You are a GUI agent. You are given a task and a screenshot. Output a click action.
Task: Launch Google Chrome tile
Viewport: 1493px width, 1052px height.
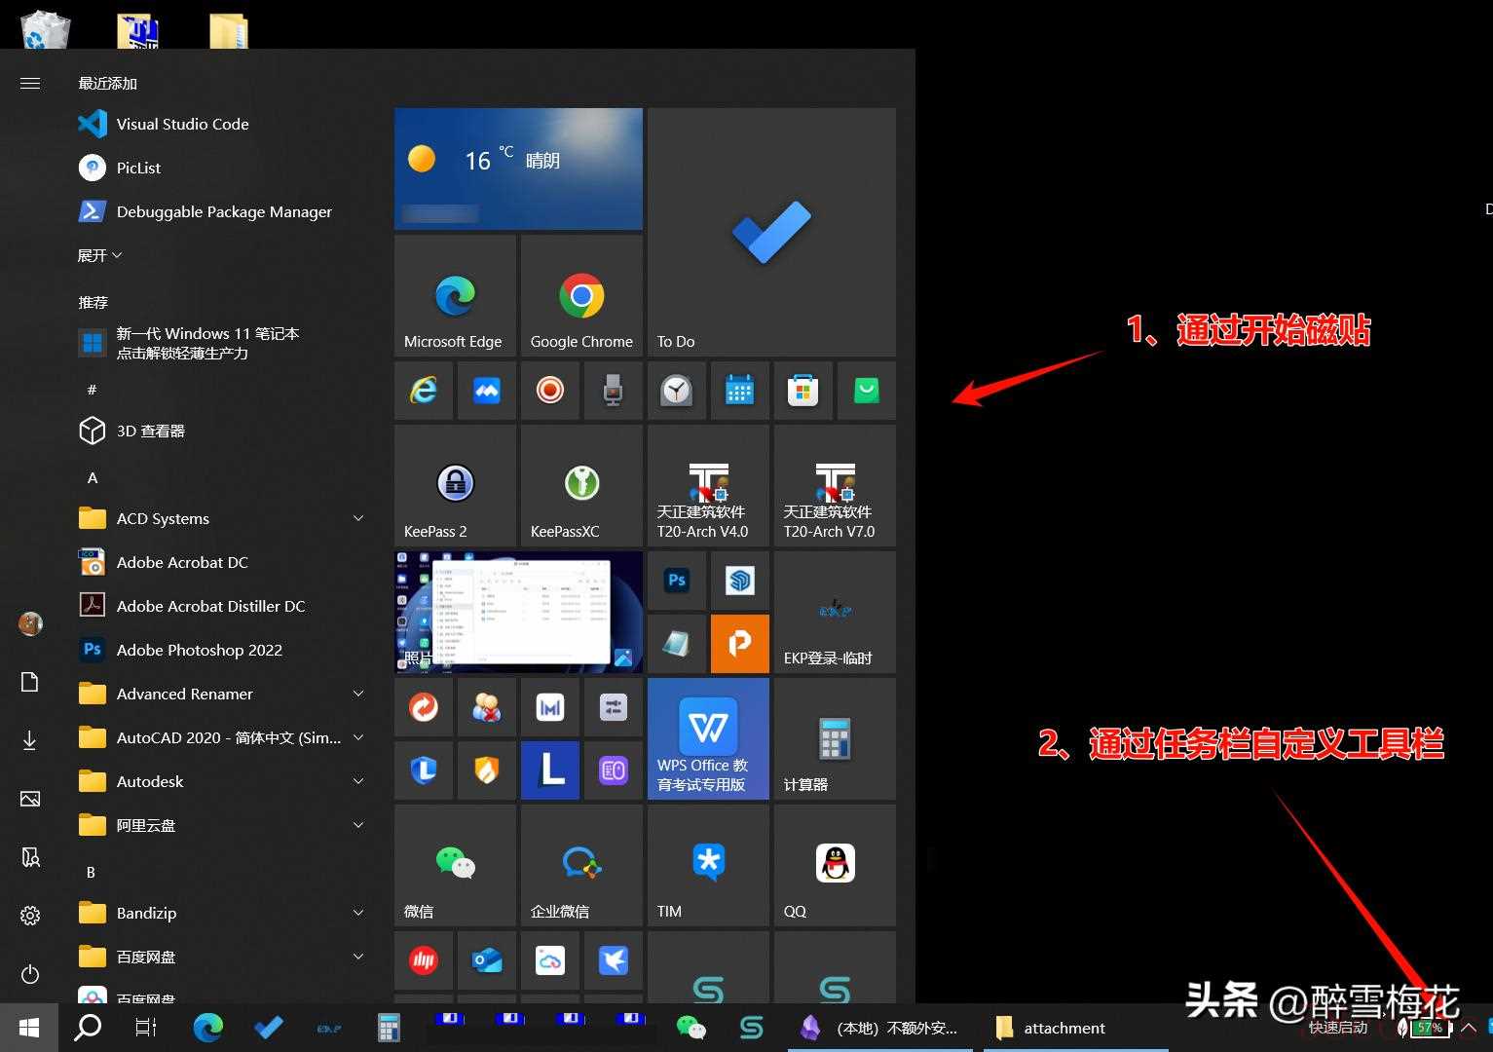coord(581,295)
